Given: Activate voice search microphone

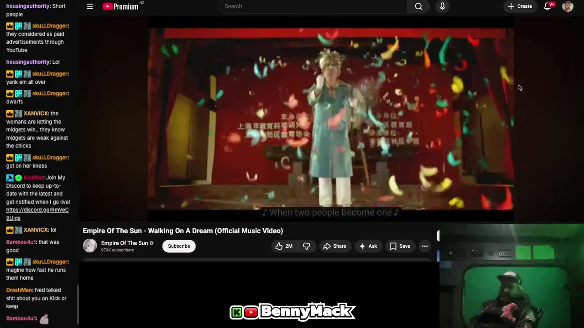Looking at the screenshot, I should pos(442,6).
